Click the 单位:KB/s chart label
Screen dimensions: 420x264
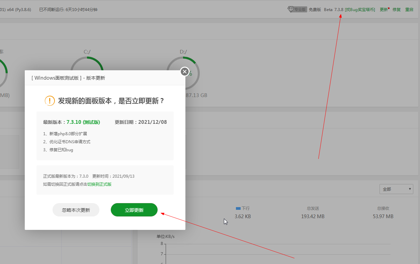[x=166, y=237]
